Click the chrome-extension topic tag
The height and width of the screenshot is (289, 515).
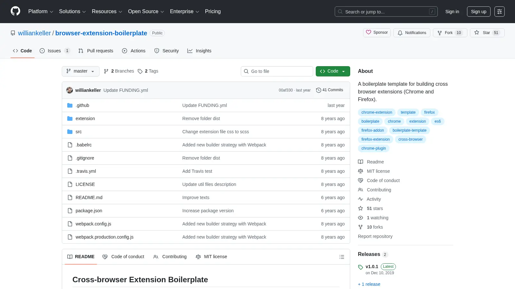click(x=377, y=112)
